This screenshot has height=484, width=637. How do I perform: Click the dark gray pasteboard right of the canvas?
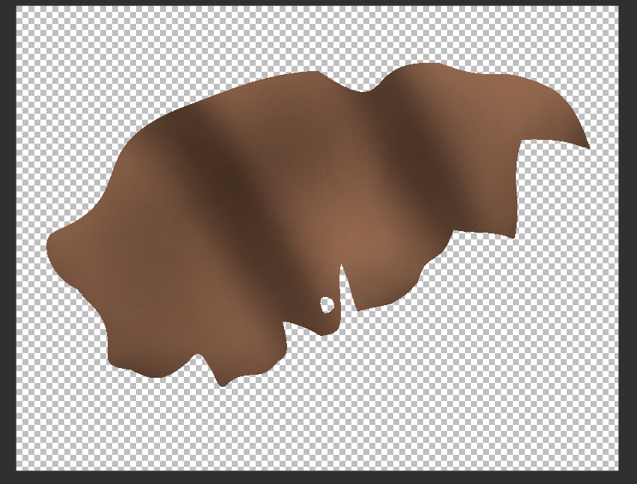[x=628, y=239]
